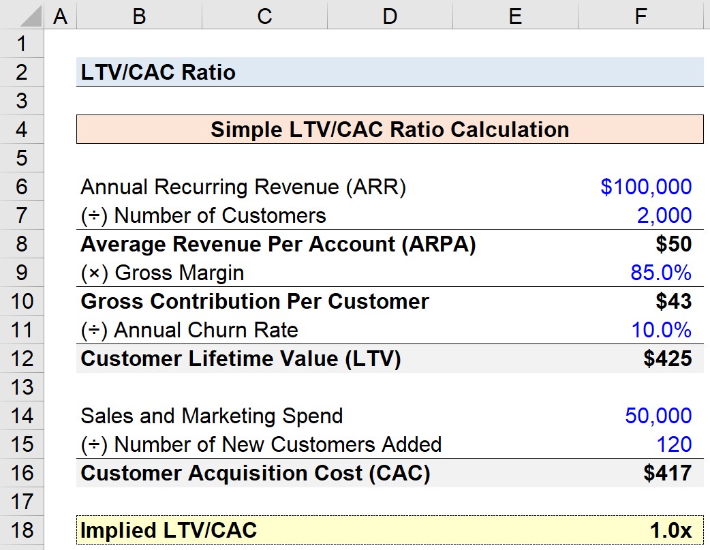Select row 12 header
This screenshot has width=710, height=550.
coord(22,358)
